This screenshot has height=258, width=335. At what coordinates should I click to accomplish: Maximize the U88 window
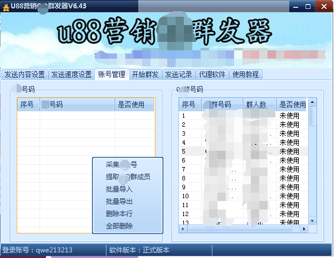[308, 7]
